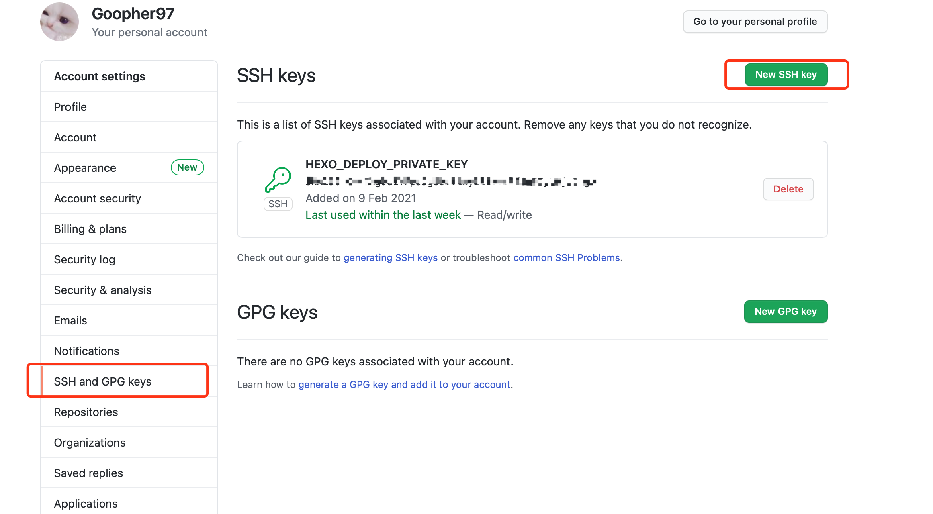The width and height of the screenshot is (933, 514).
Task: Go to your personal profile
Action: [x=755, y=22]
